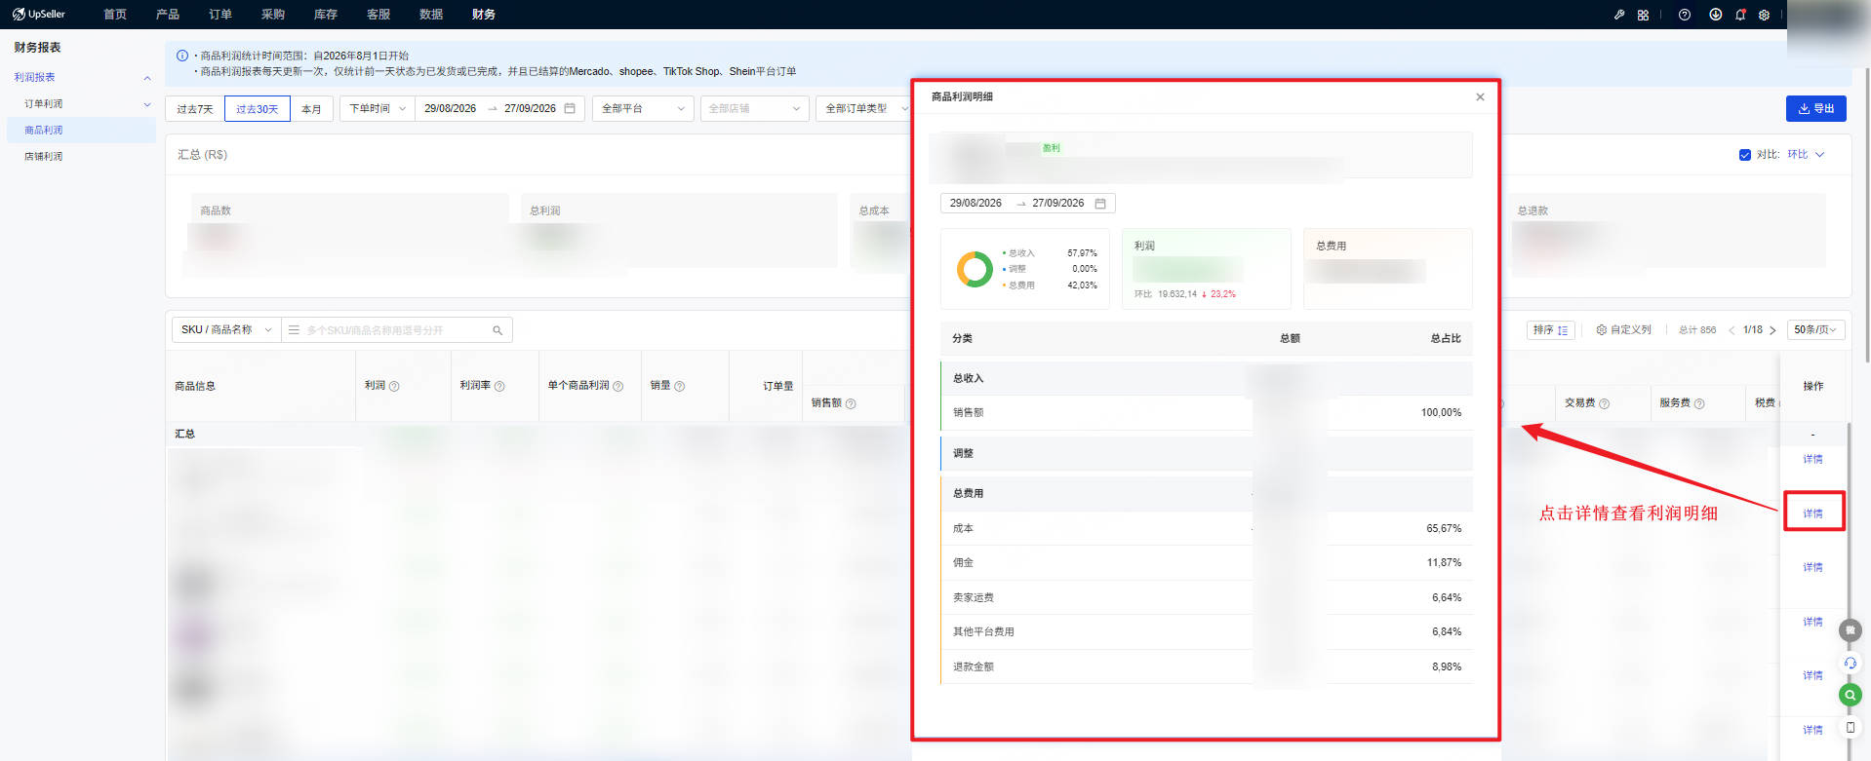Click the SKU search input field
Screen dimensions: 1871x761
pos(395,330)
